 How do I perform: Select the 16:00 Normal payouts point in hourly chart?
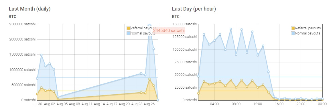279,99
